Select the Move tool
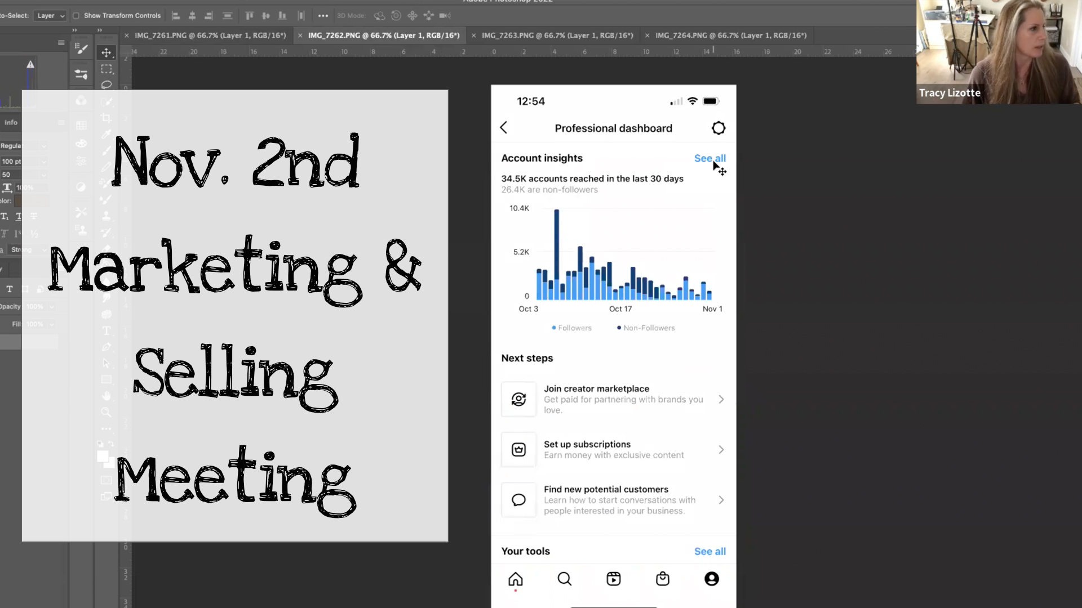The image size is (1082, 608). (x=106, y=52)
